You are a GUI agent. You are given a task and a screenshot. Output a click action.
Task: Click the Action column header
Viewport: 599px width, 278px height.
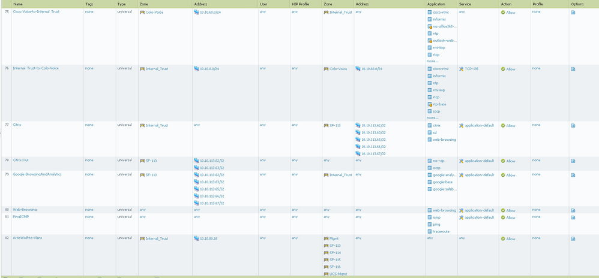(x=505, y=4)
